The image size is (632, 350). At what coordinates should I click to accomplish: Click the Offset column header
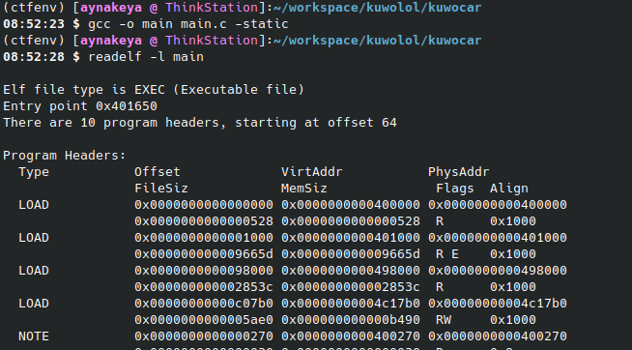click(x=158, y=172)
